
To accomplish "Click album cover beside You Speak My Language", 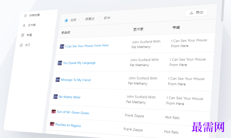I will click(x=60, y=63).
